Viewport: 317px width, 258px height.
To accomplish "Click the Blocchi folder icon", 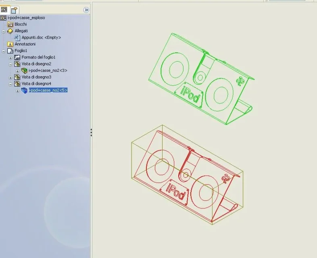I will [10, 25].
